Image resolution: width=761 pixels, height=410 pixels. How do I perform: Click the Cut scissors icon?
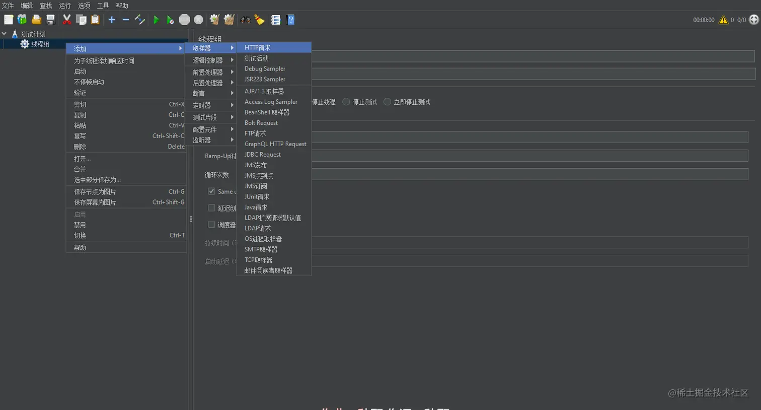pos(66,20)
